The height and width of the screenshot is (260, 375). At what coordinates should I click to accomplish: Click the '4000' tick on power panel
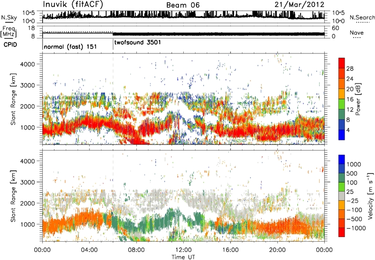(x=28, y=64)
